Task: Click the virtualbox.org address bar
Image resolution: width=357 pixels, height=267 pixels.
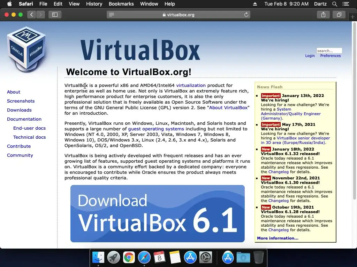Action: (x=178, y=15)
